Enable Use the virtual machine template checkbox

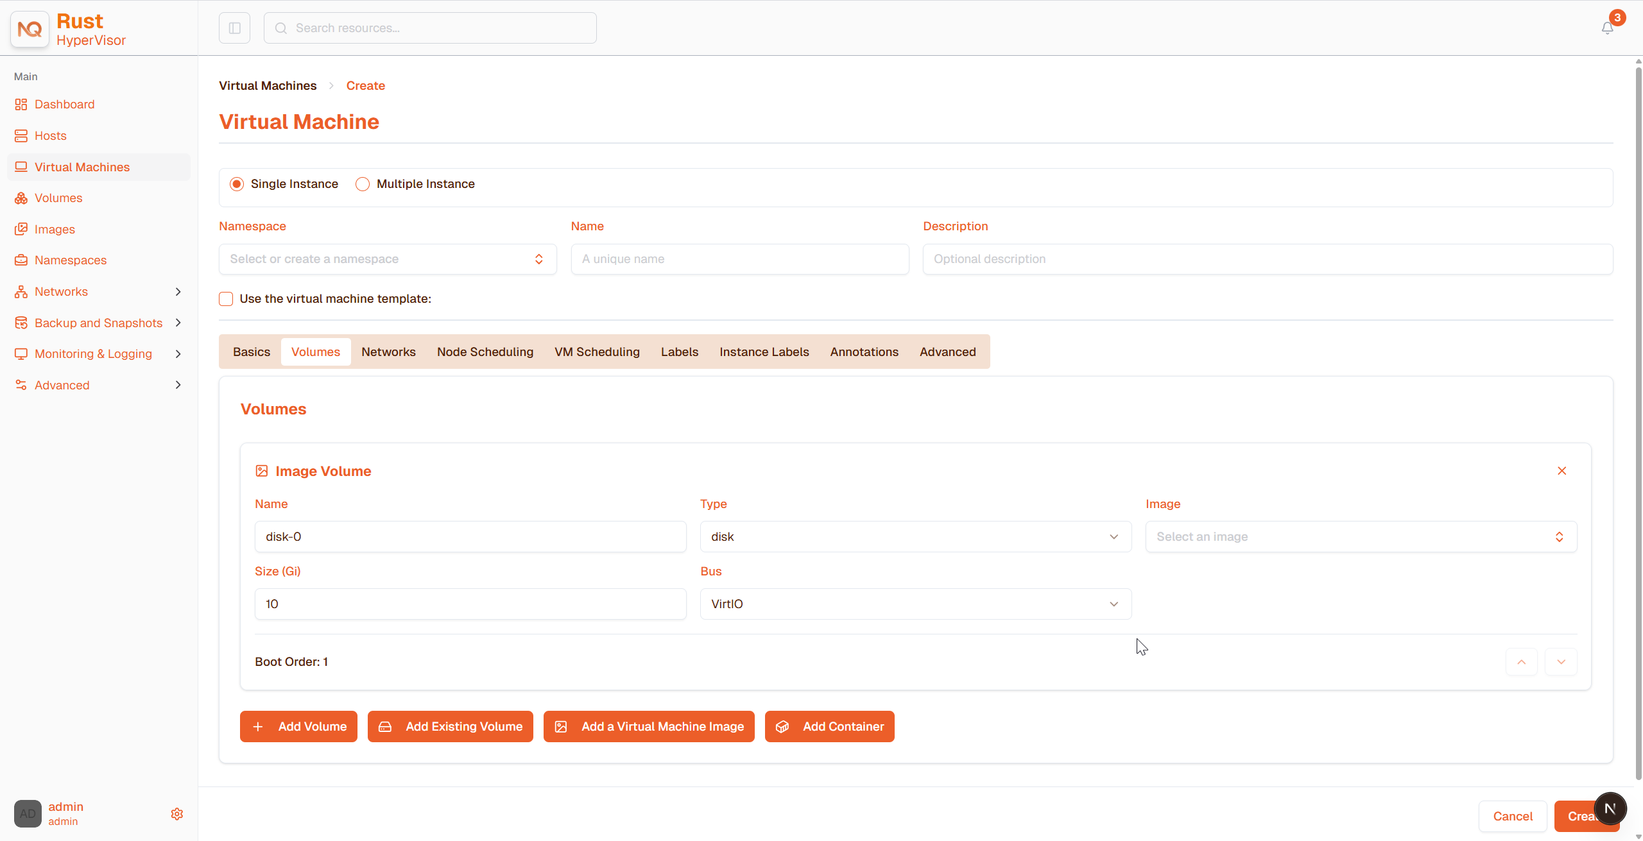226,299
